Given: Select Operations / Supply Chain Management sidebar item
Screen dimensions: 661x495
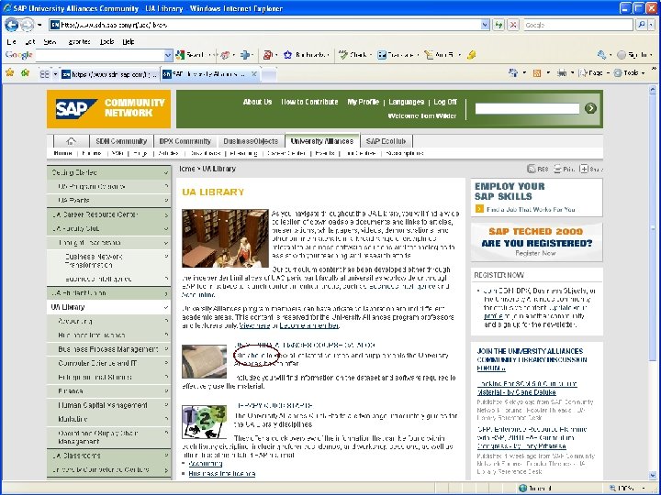Looking at the screenshot, I should 108,437.
